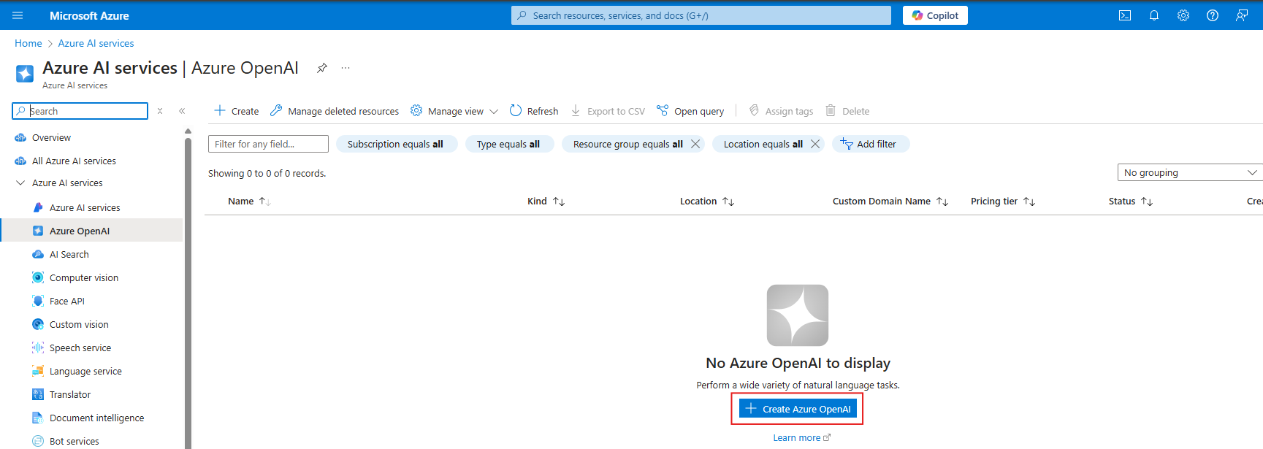Click the Speech service icon
The width and height of the screenshot is (1263, 449).
[x=38, y=348]
